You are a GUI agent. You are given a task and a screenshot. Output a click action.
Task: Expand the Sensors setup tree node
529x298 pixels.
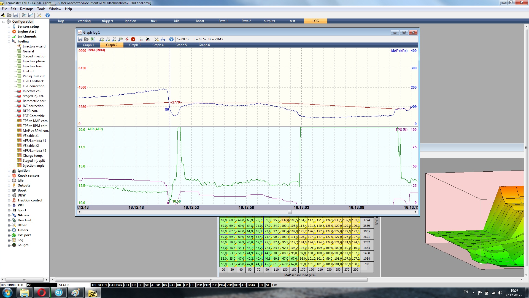9,27
